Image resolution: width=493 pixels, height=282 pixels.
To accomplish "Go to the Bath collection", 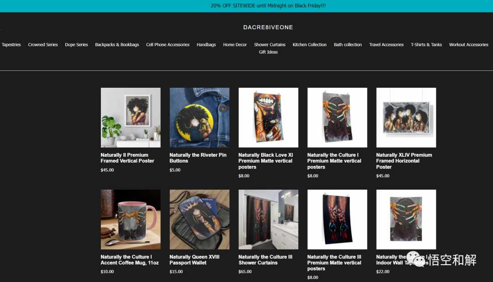I will coord(348,45).
